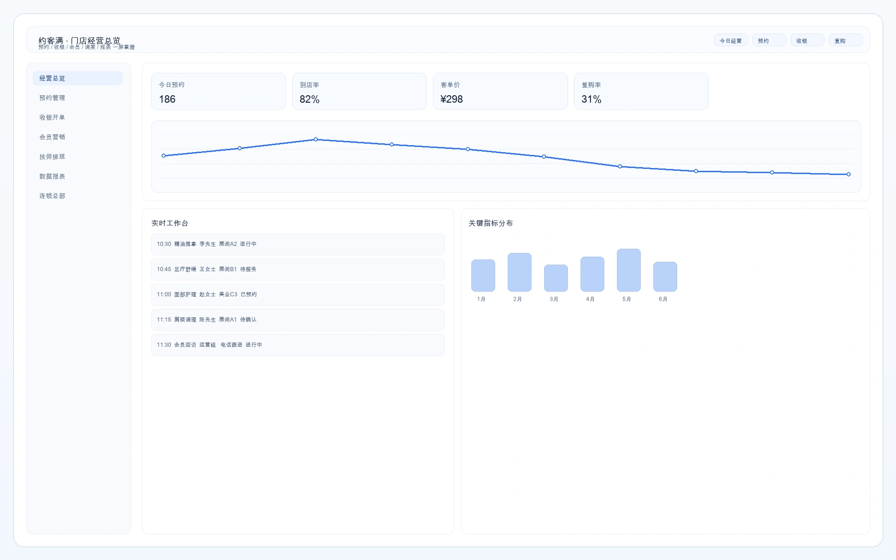Select the 11:00 面部护理 赵女士 entry
The height and width of the screenshot is (560, 896).
tap(297, 294)
